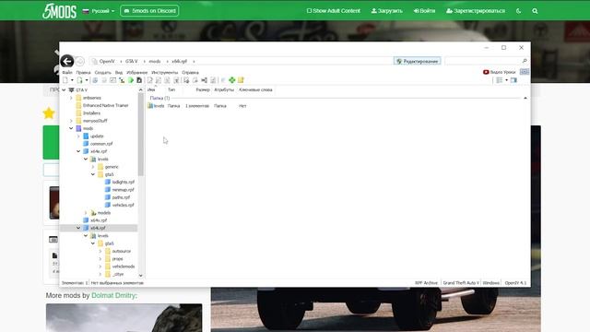Sort by the Имя column header
The height and width of the screenshot is (332, 590).
pos(151,89)
